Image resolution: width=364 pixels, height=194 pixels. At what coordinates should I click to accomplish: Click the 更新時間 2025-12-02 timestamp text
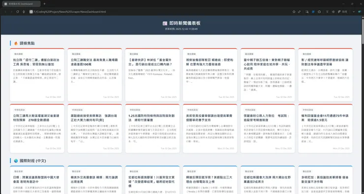tap(182, 29)
